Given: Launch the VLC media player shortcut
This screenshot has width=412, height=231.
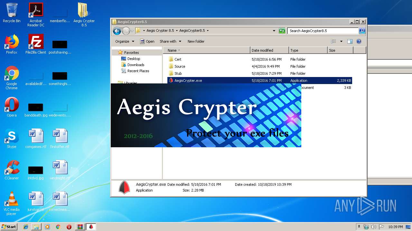Looking at the screenshot, I should click(12, 203).
